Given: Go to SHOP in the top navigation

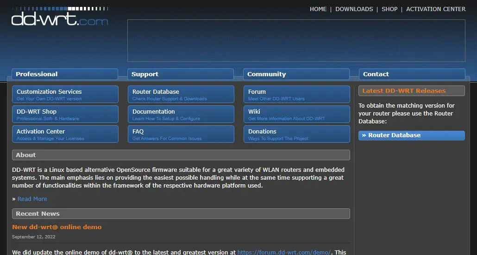Looking at the screenshot, I should coord(389,9).
